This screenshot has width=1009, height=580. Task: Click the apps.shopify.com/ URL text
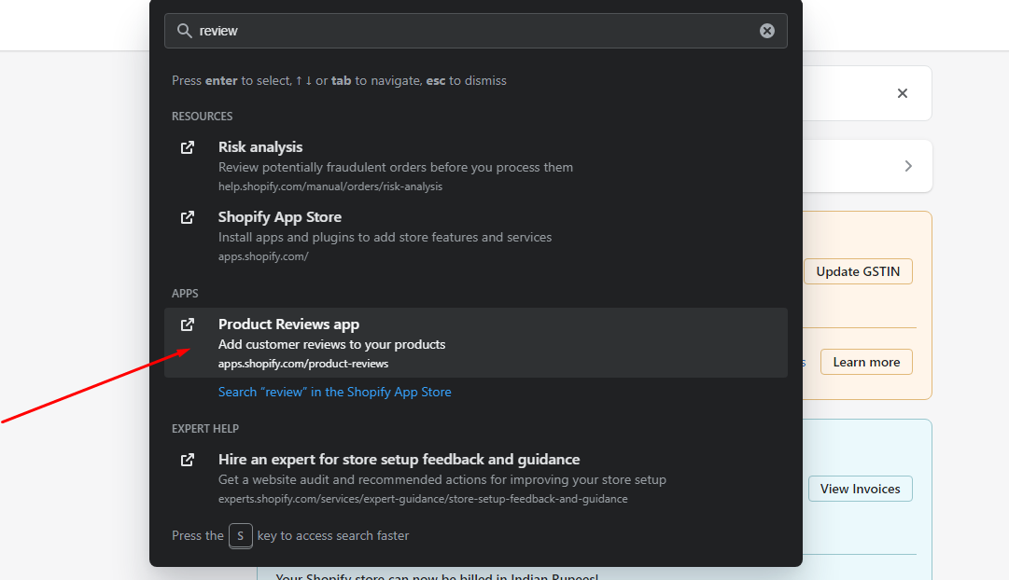click(x=263, y=256)
